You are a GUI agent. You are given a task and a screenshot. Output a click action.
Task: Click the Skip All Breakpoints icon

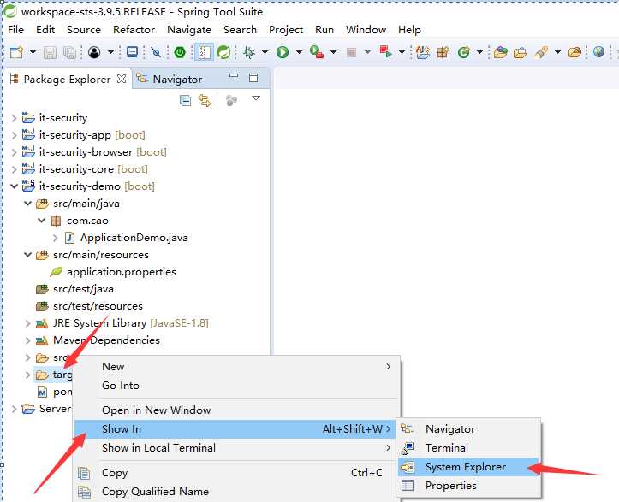point(156,52)
